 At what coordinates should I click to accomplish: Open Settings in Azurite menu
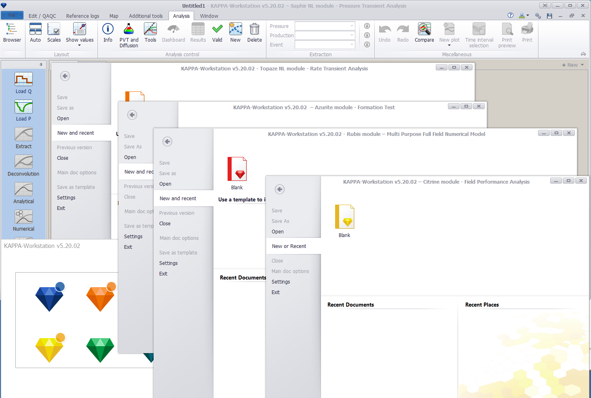coord(133,237)
